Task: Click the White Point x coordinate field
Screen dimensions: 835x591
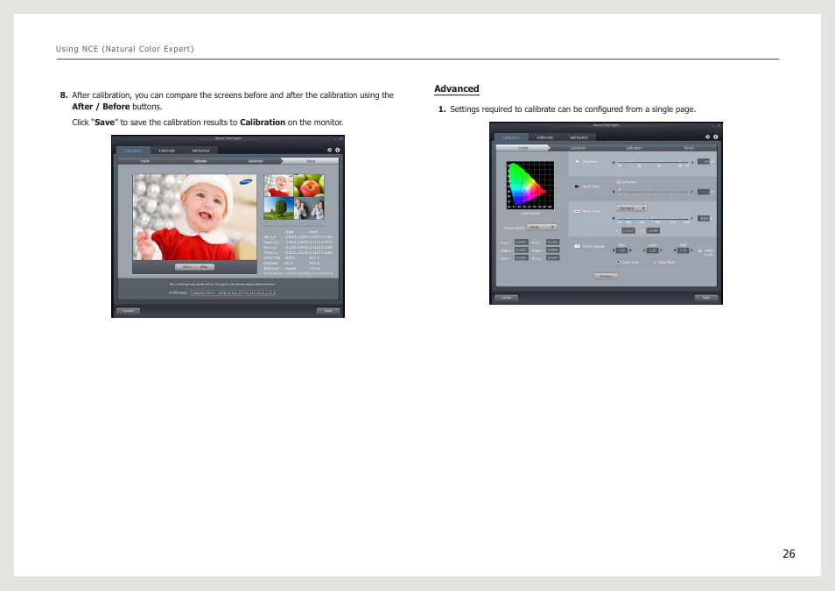Action: point(628,231)
